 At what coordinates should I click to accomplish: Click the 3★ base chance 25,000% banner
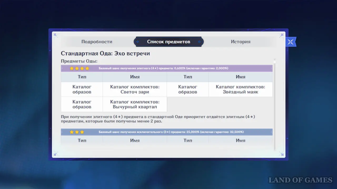[x=171, y=132]
